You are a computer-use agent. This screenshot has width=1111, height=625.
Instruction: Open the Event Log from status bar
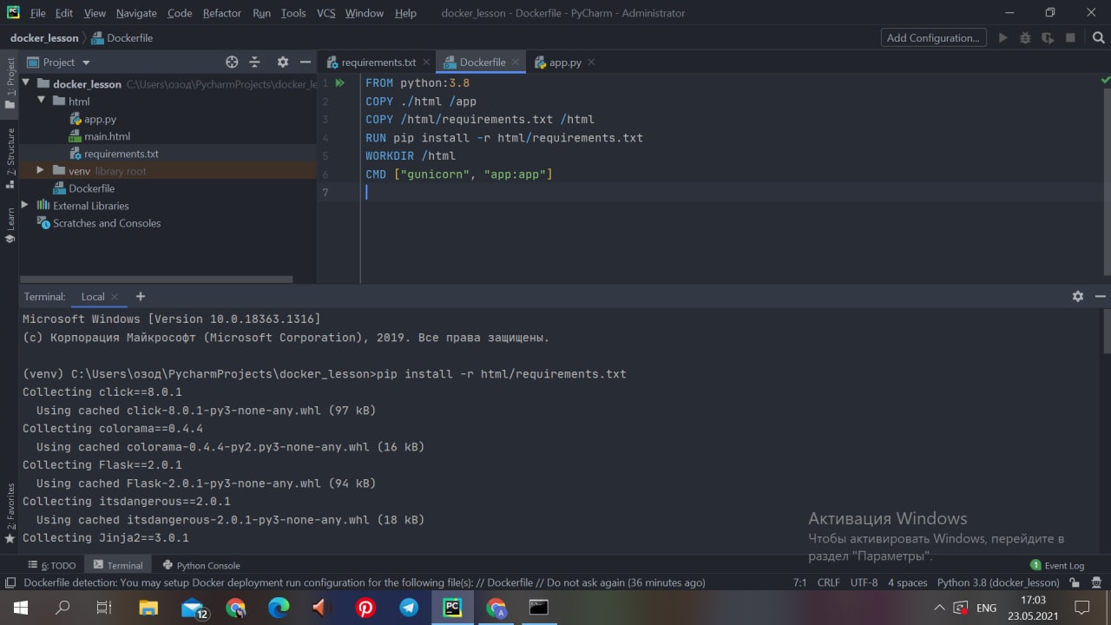click(1057, 565)
